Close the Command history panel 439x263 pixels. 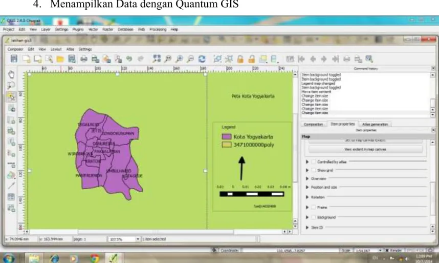pyautogui.click(x=433, y=68)
